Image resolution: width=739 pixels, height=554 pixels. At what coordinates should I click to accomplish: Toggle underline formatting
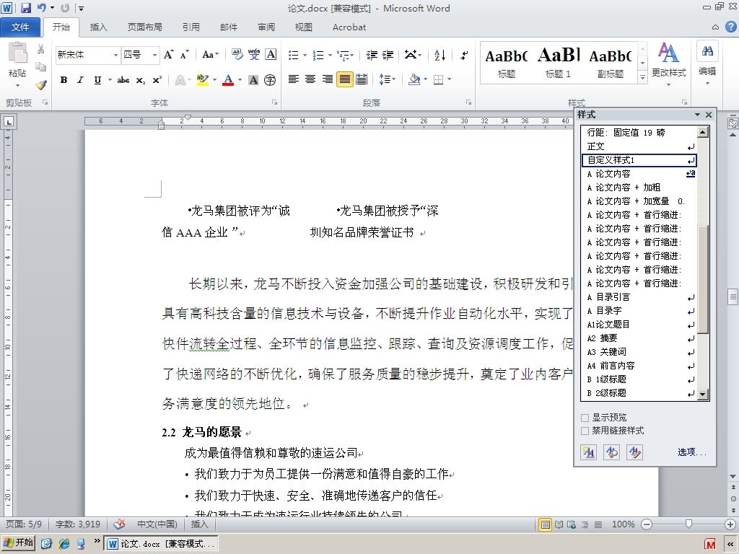tap(97, 80)
